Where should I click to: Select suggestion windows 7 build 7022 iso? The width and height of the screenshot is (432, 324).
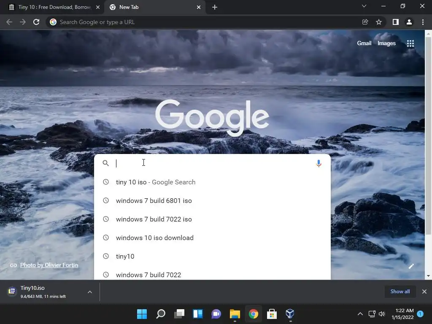click(x=212, y=219)
